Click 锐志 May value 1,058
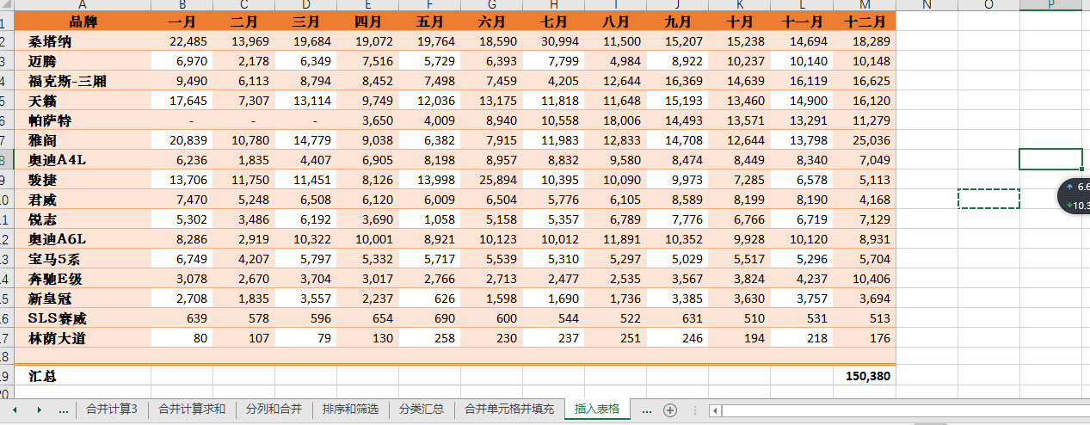The width and height of the screenshot is (1090, 425). pyautogui.click(x=430, y=219)
